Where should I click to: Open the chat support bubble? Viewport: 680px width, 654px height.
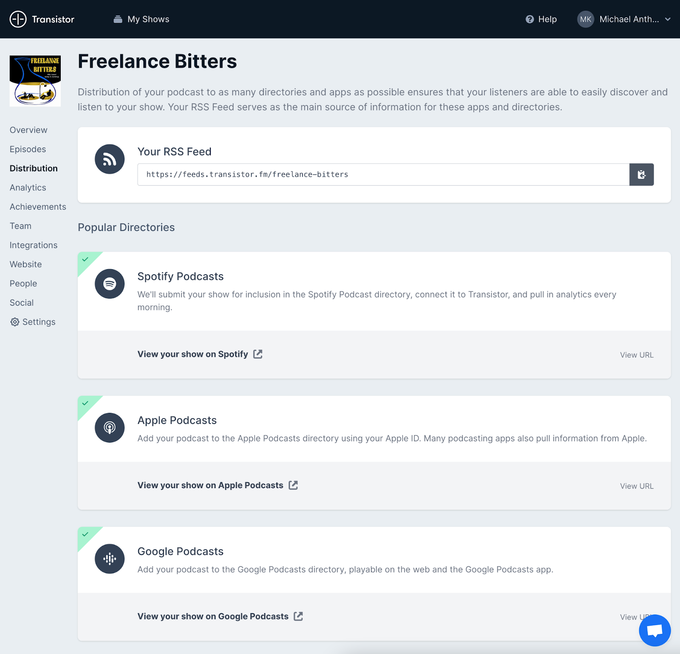(x=654, y=630)
